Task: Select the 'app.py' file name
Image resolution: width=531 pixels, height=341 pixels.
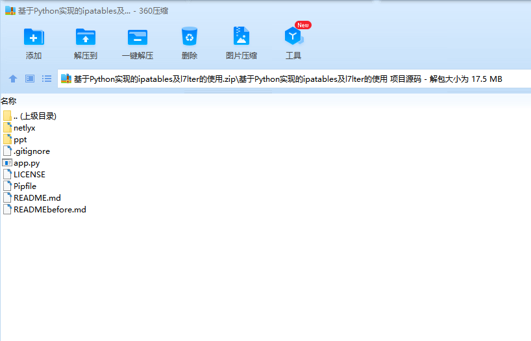Action: click(x=27, y=163)
